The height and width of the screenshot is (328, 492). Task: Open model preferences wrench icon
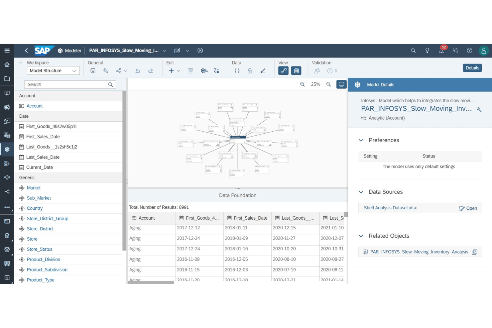pyautogui.click(x=106, y=71)
